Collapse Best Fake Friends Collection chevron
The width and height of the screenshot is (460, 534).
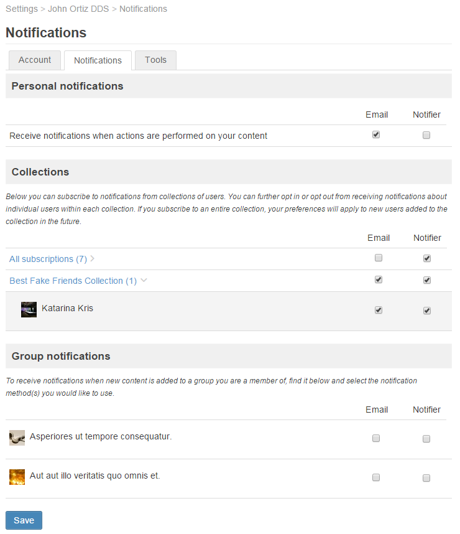click(x=144, y=281)
